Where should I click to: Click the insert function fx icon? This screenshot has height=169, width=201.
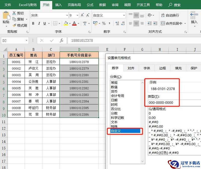coord(62,40)
